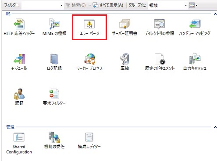
Task: Open the グループ化 領域 combo box
Action: [167, 5]
